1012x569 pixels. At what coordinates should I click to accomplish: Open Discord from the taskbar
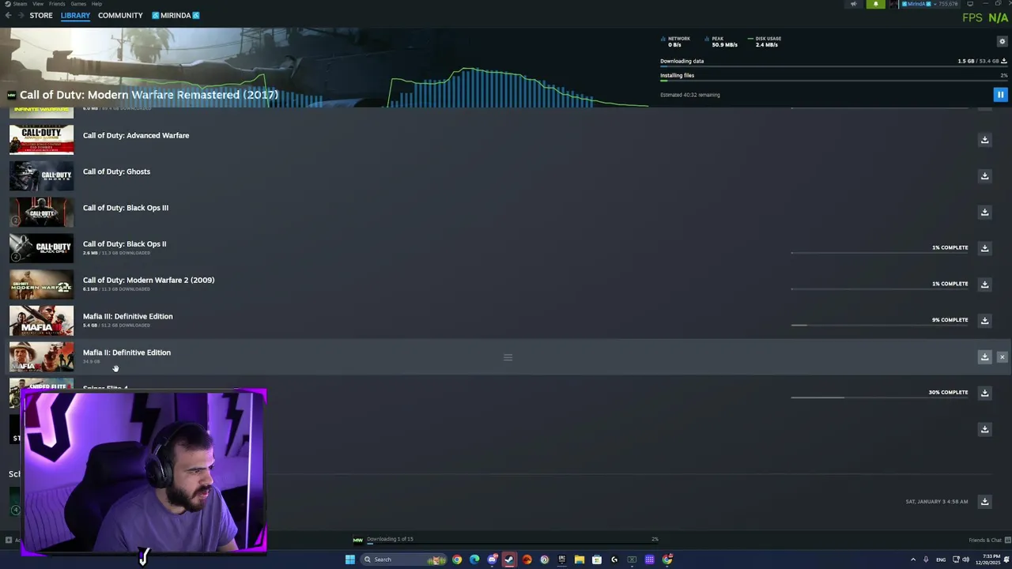[492, 560]
